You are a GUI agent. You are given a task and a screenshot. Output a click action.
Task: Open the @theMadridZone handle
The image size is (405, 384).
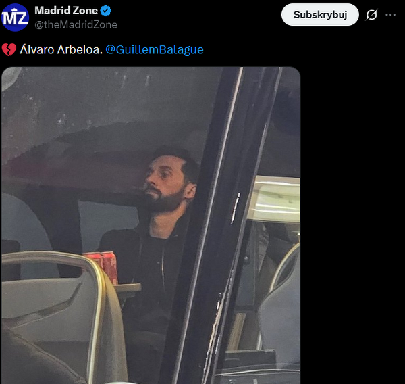click(76, 24)
